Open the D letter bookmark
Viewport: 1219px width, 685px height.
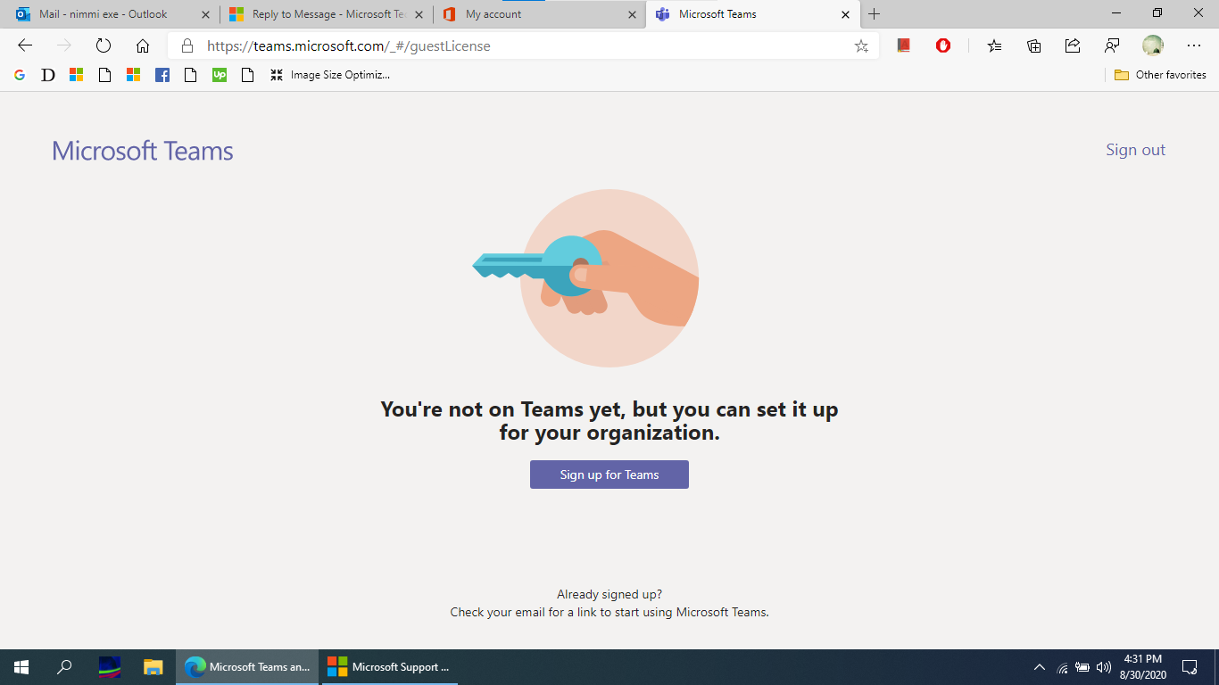click(x=48, y=75)
